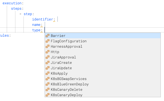Click the icon next to K8sBlueGreenDeploy
Image resolution: width=164 pixels, height=101 pixels.
[x=48, y=84]
